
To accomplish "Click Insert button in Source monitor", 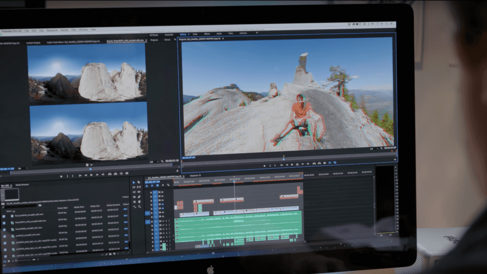I will coord(110,174).
